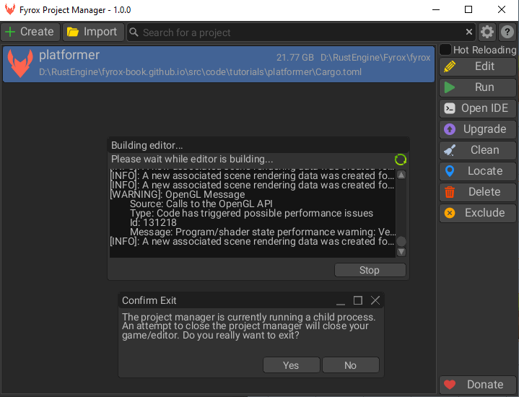Exclude the project from the list
This screenshot has height=397, width=519.
(x=478, y=213)
